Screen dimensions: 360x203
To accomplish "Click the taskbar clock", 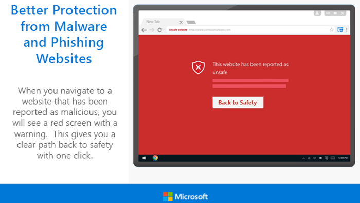I will coord(343,158).
